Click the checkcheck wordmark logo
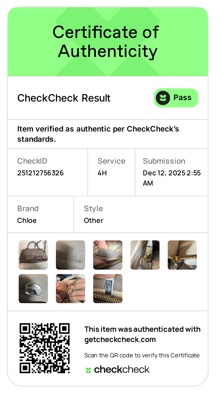222x400 pixels. (x=122, y=370)
